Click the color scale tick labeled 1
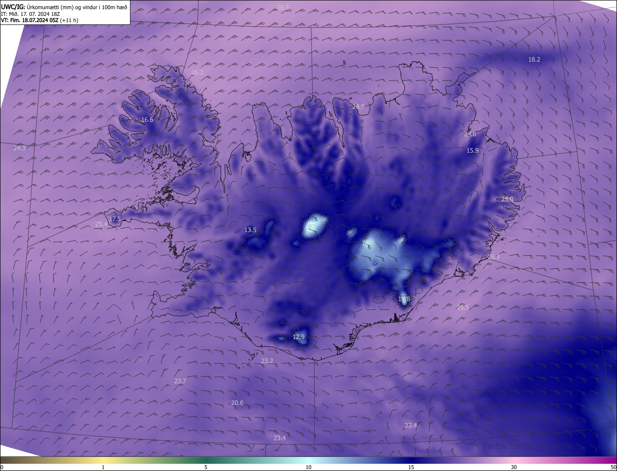The image size is (617, 471). coord(103,467)
